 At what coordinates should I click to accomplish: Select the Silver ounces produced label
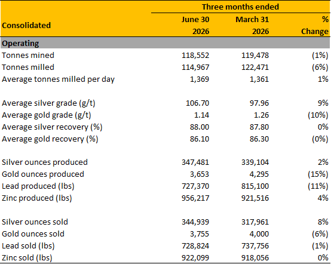(x=45, y=162)
